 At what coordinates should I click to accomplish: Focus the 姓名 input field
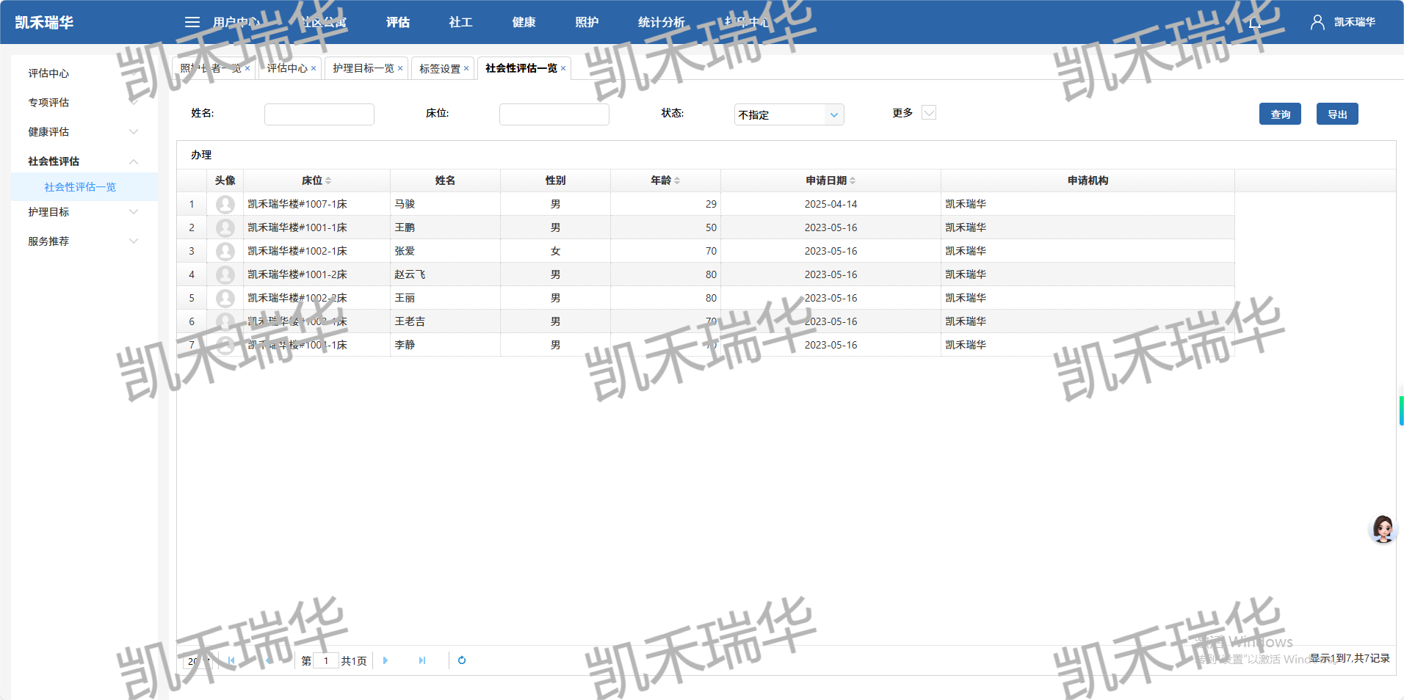319,114
